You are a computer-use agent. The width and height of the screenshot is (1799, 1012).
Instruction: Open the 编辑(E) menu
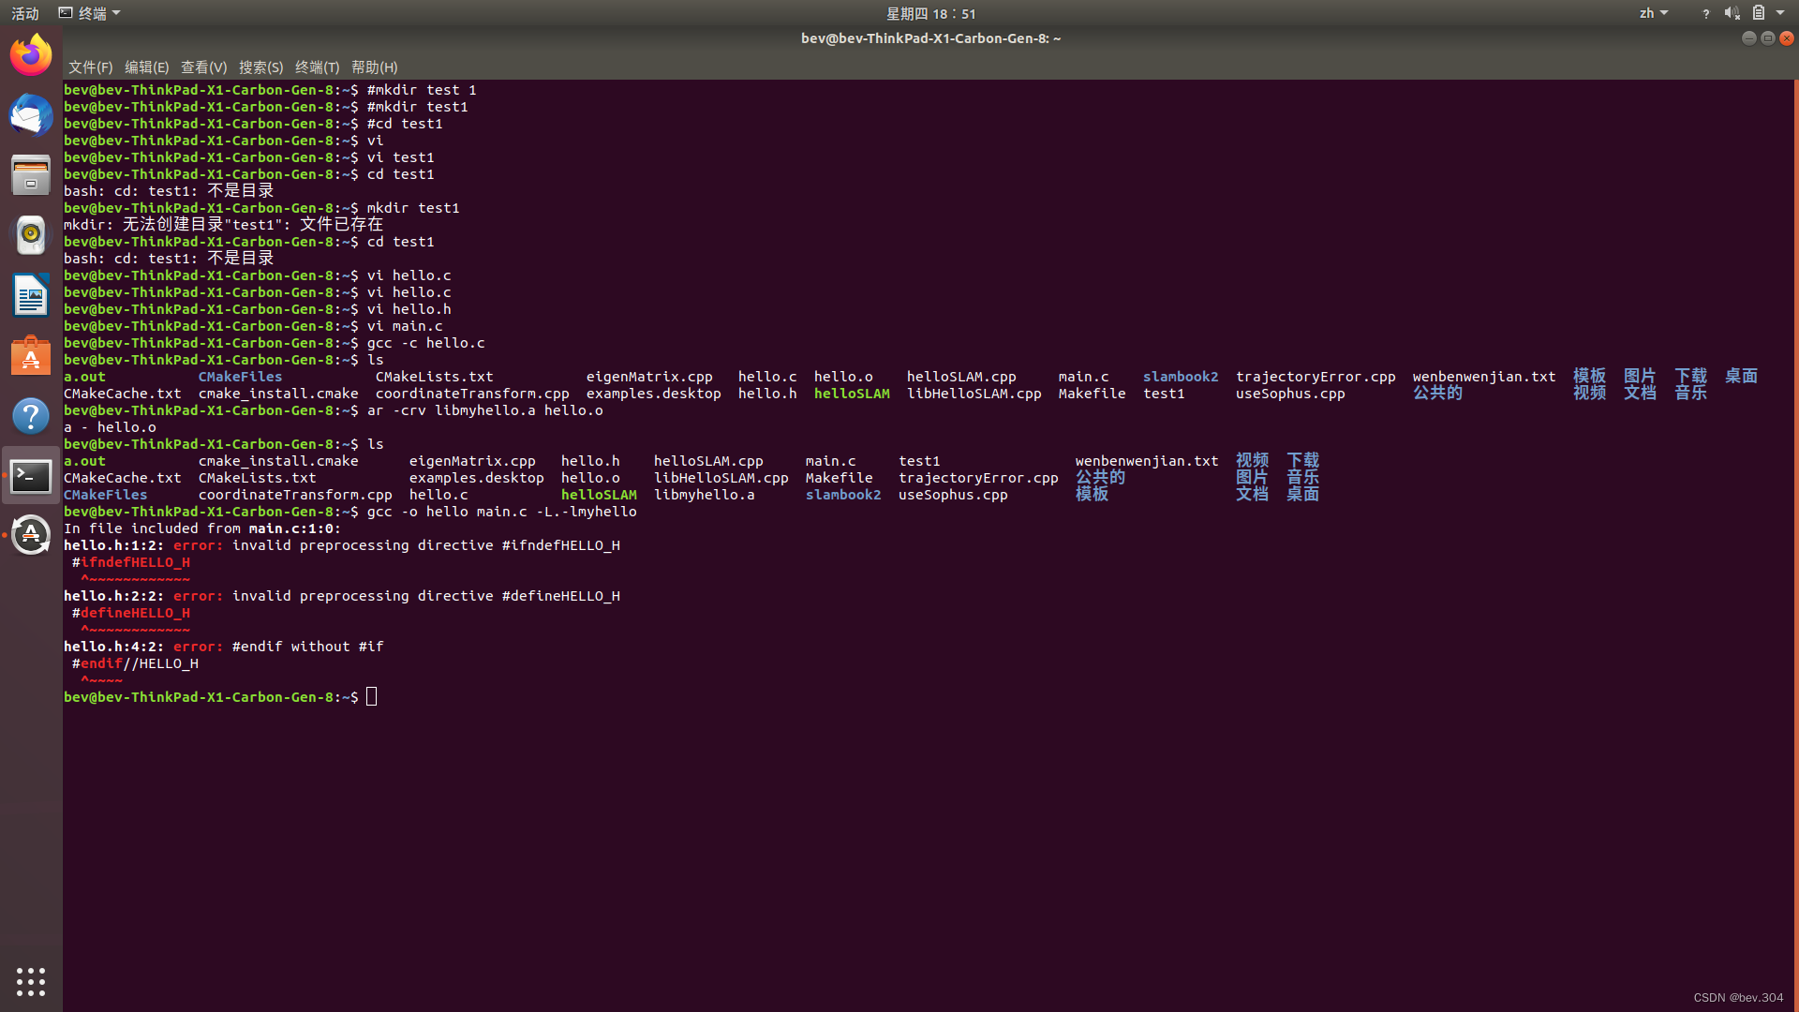[146, 67]
